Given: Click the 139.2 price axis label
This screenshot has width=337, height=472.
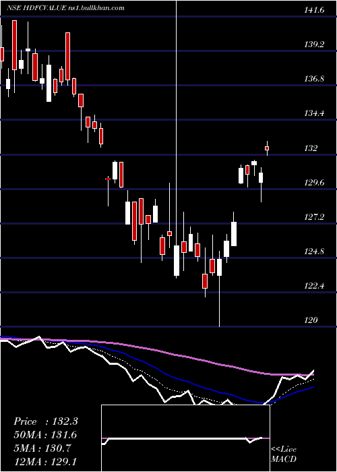Looking at the screenshot, I should point(314,45).
